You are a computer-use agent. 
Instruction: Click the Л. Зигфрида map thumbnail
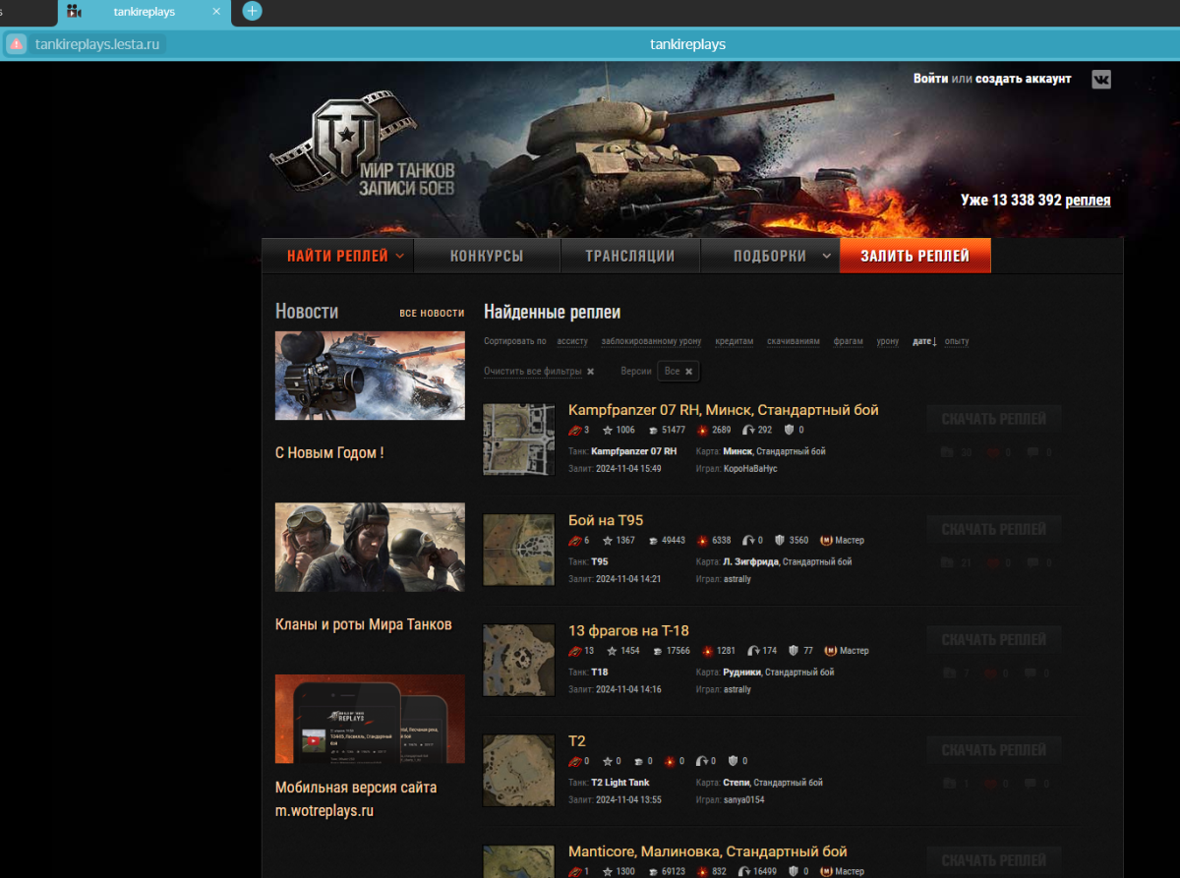(519, 550)
